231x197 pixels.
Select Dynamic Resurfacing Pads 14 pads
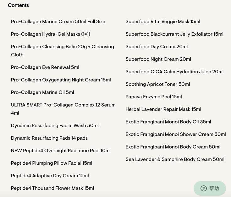pos(49,138)
